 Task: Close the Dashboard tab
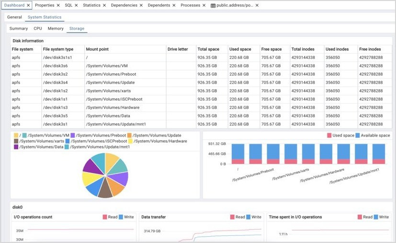click(x=28, y=5)
